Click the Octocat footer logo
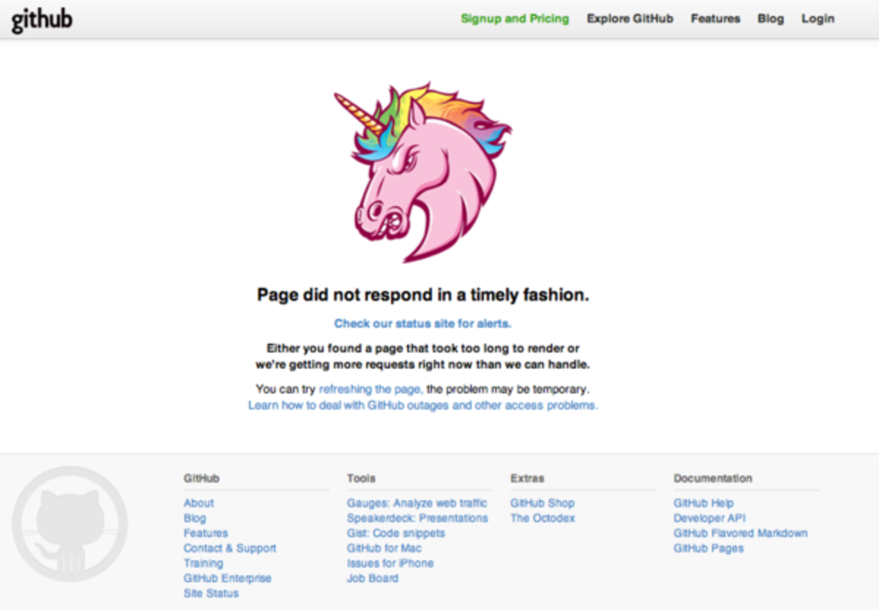879x610 pixels. [x=70, y=524]
